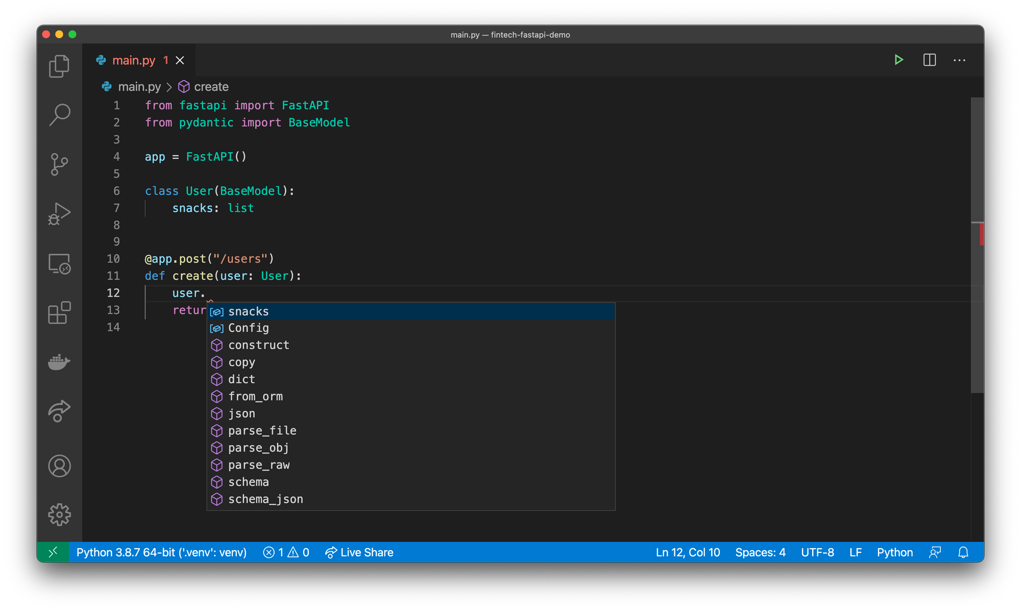Viewport: 1021px width, 611px height.
Task: Open the Manage gear menu
Action: click(59, 514)
